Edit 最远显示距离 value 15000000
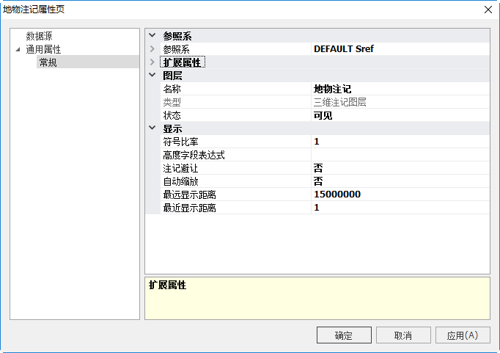This screenshot has width=500, height=353. click(x=400, y=194)
